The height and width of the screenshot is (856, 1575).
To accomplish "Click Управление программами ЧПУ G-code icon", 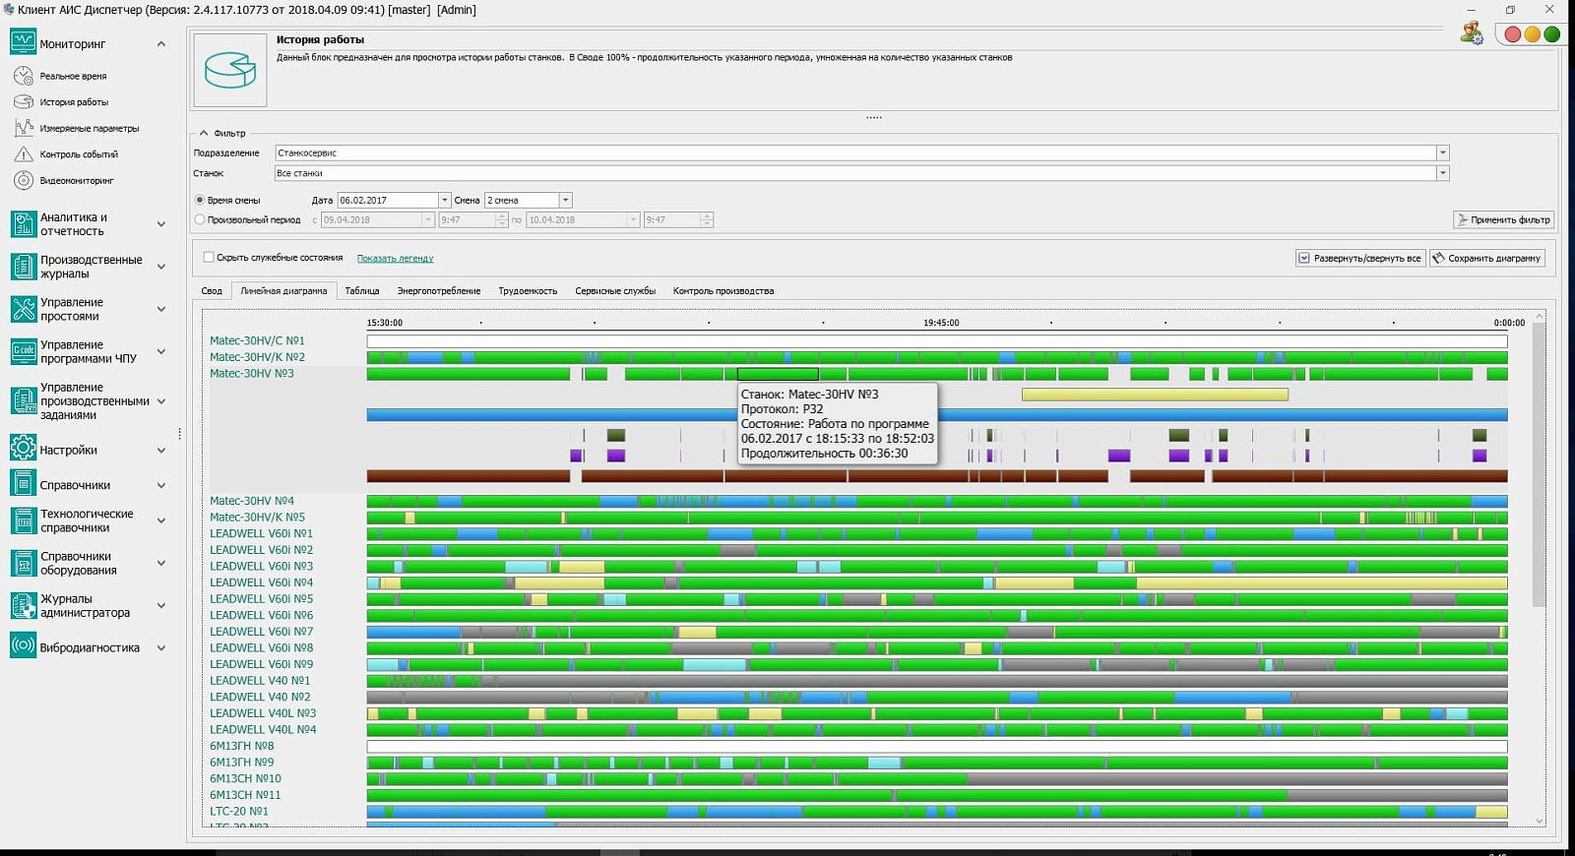I will click(x=23, y=351).
